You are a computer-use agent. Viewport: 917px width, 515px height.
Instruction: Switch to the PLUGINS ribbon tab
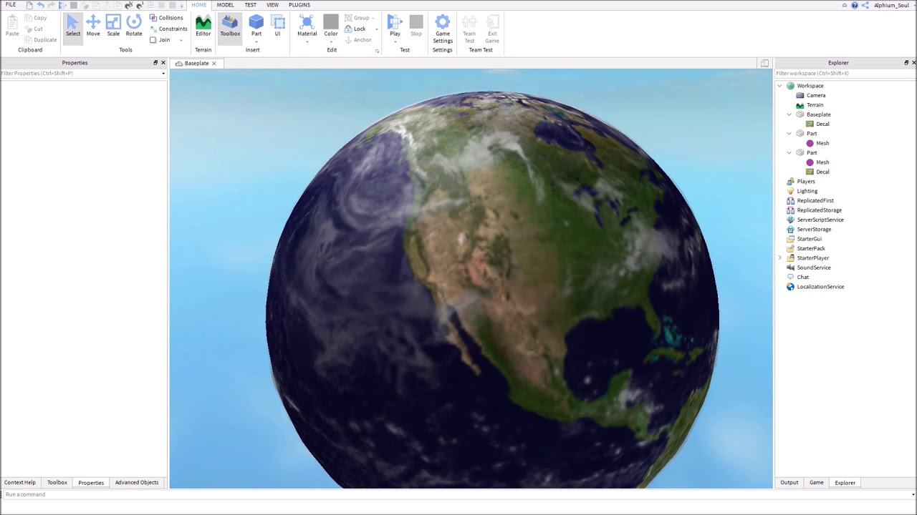coord(299,5)
